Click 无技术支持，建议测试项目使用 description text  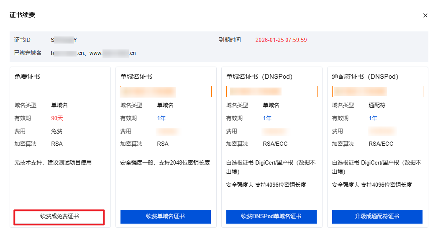53,162
